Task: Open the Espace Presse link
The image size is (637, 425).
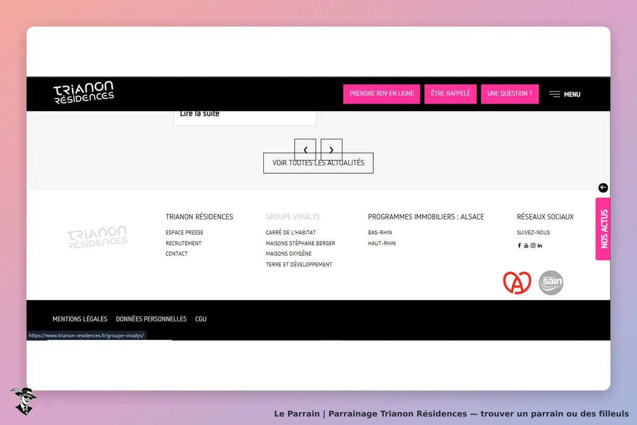Action: point(185,233)
